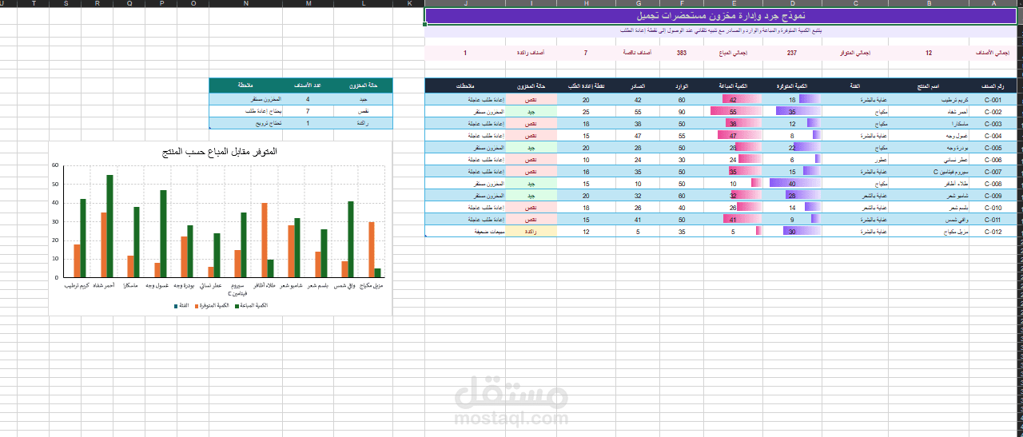Click the الكمية المتوفرة header in main table

[791, 85]
